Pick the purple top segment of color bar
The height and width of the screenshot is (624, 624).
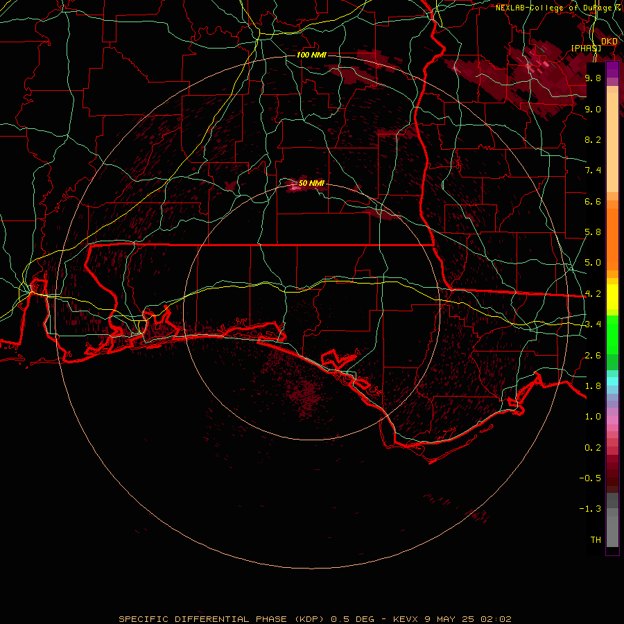(x=612, y=70)
